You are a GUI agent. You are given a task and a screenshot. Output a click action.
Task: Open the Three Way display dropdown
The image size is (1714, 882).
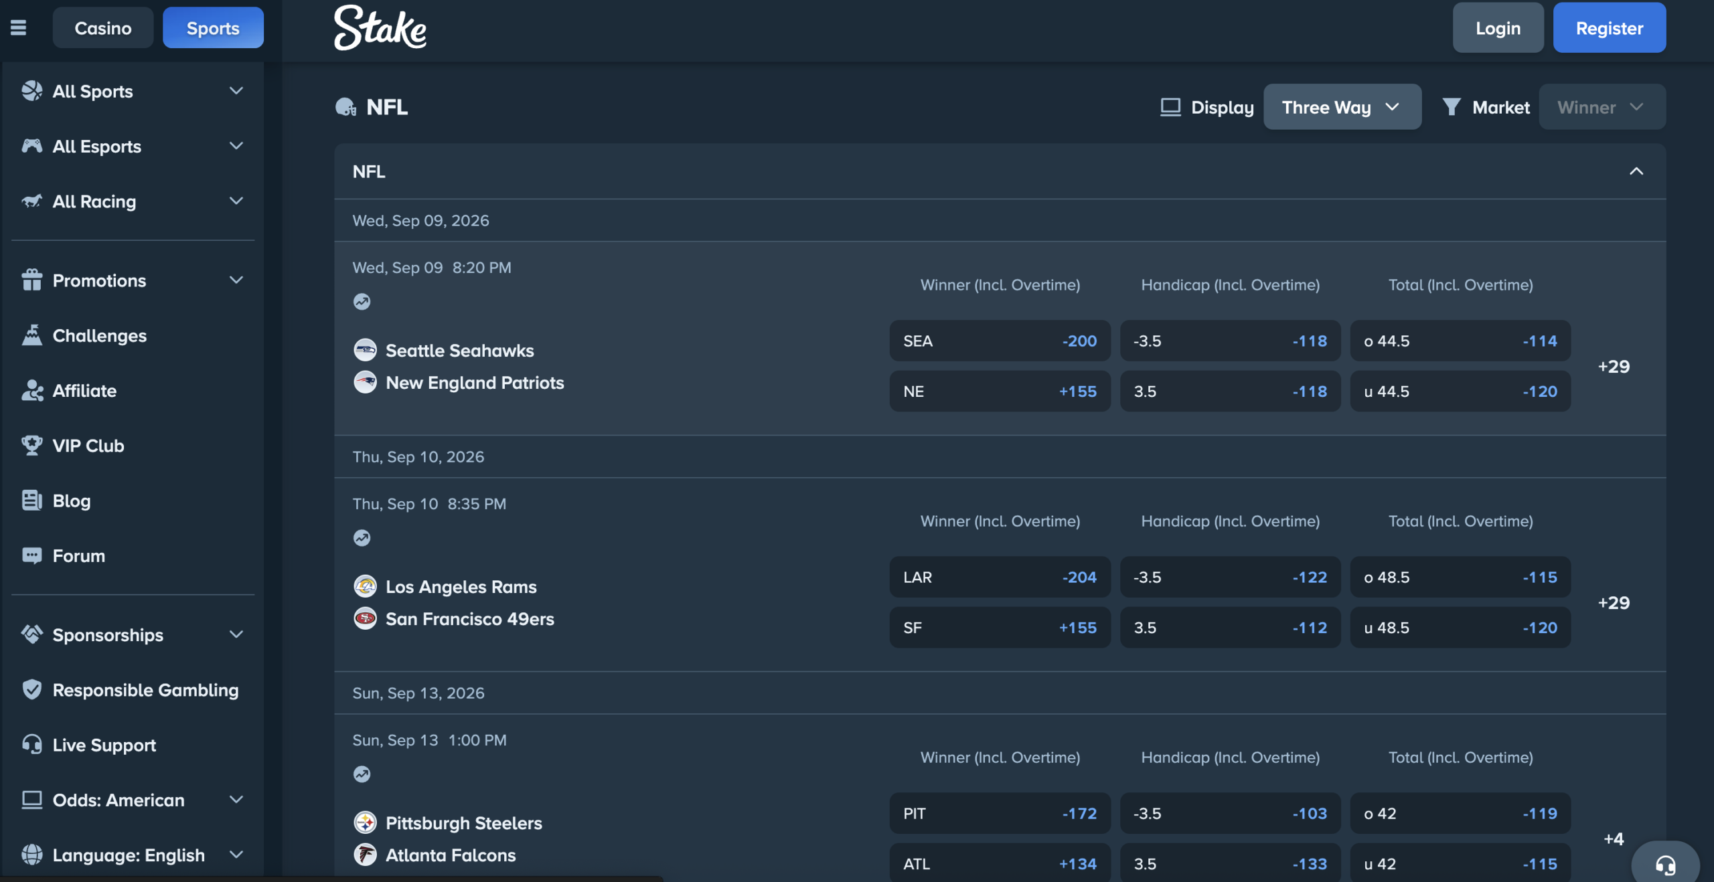click(1342, 107)
